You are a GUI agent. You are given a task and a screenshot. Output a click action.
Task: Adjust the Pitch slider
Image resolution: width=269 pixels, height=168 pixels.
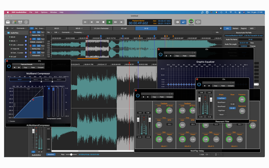71,154
